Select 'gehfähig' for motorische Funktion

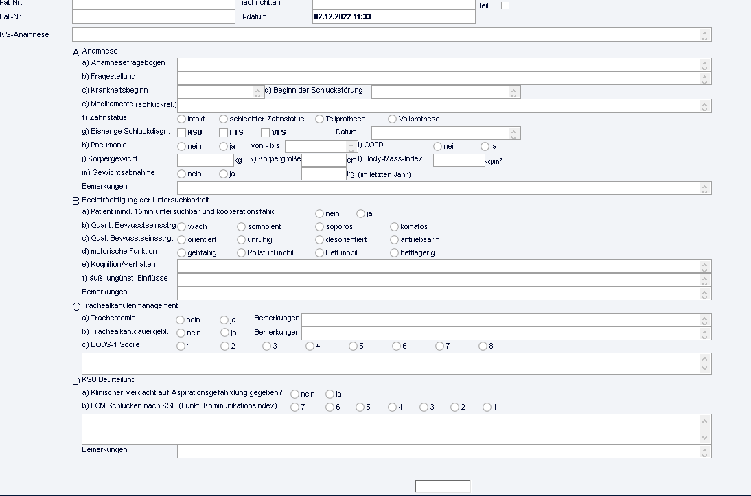point(181,252)
